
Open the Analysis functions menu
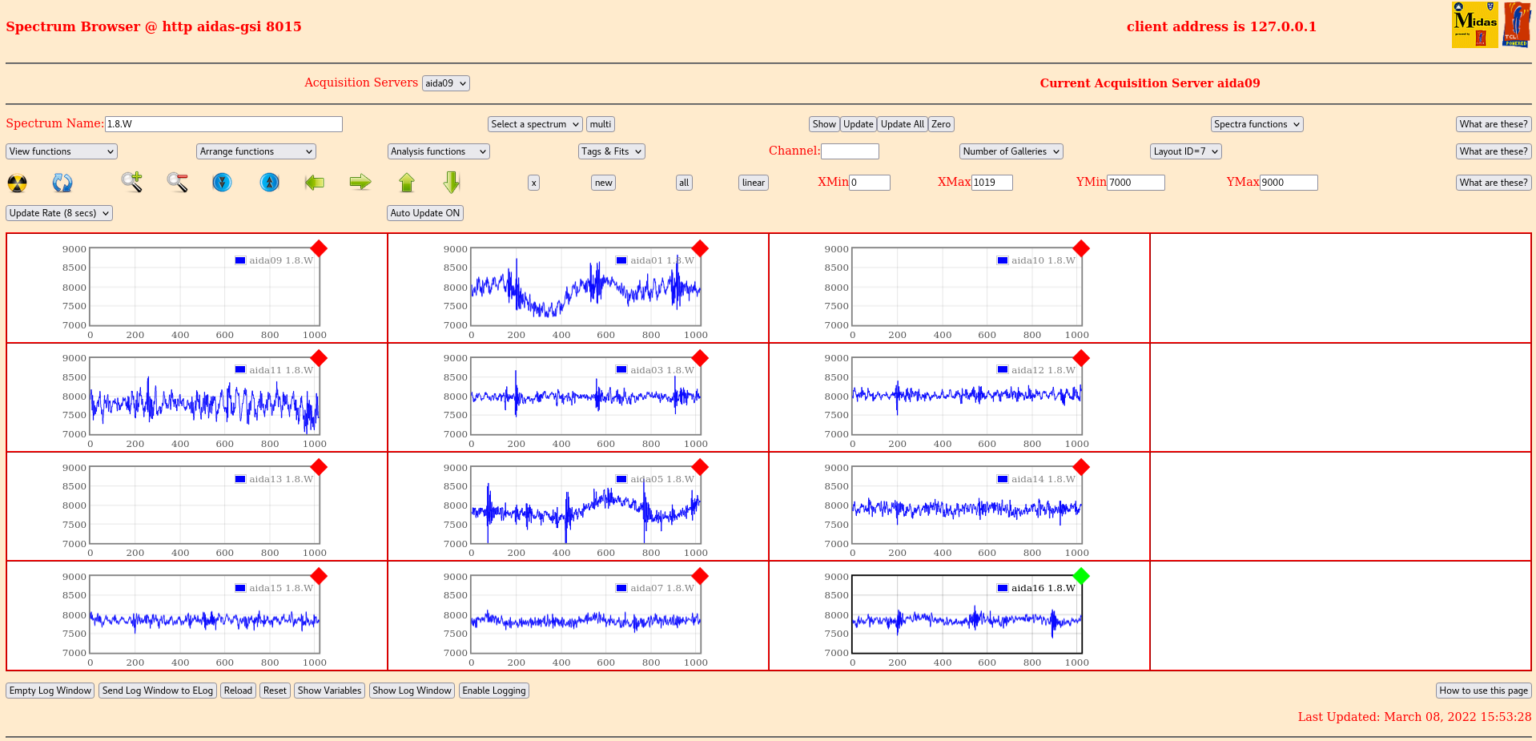point(438,151)
